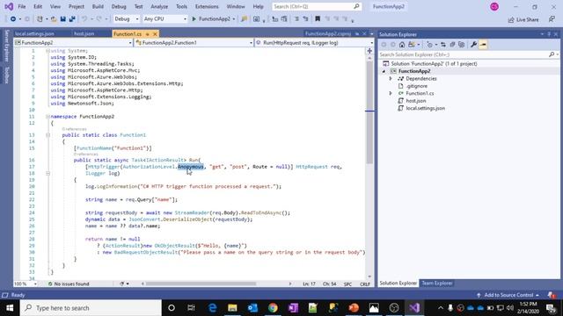563x316 pixels.
Task: Click the Save All toolbar icon
Action: 72,19
